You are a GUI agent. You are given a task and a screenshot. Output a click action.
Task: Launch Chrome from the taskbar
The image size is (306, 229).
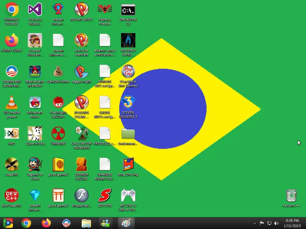pyautogui.click(x=26, y=223)
